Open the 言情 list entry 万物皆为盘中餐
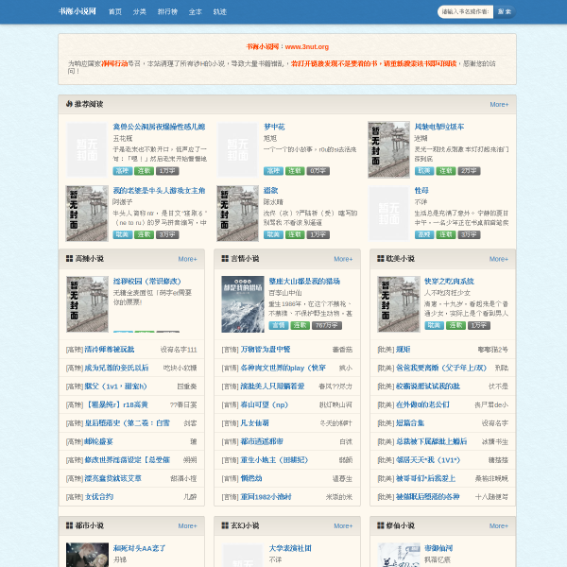Screen dimensions: 567x567 coord(266,350)
